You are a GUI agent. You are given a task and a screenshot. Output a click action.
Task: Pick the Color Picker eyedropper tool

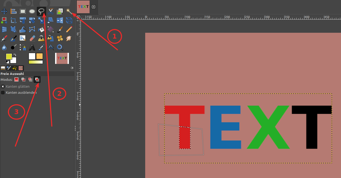41,47
